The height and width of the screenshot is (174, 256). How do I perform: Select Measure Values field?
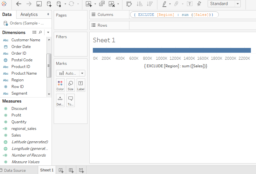point(26,162)
